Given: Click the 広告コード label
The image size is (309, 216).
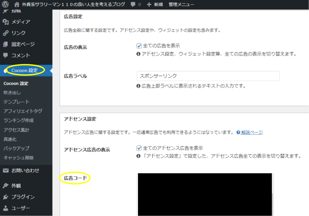Looking at the screenshot, I should pyautogui.click(x=75, y=178).
